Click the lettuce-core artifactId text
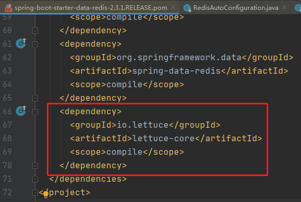 [x=164, y=139]
